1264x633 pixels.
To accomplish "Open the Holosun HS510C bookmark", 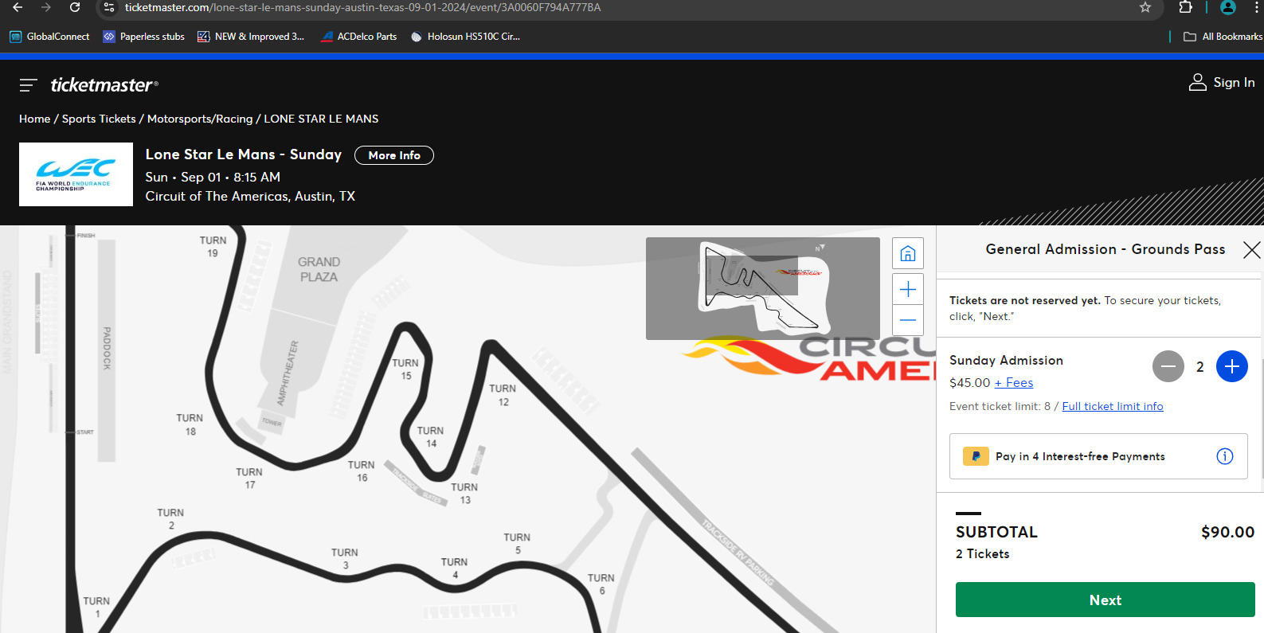I will pyautogui.click(x=465, y=37).
